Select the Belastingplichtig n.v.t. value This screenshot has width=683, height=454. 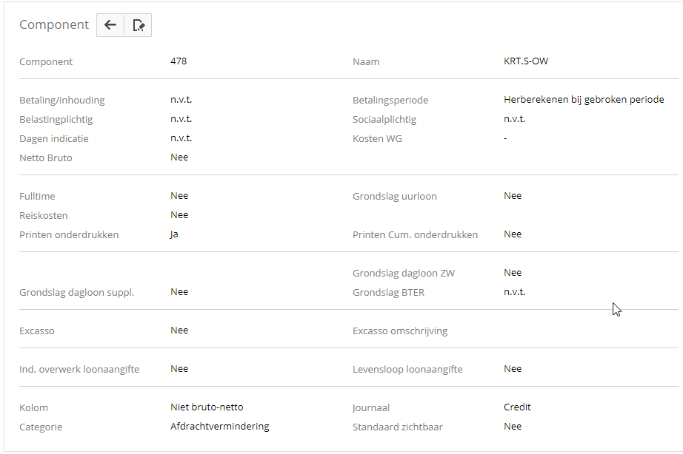(181, 119)
